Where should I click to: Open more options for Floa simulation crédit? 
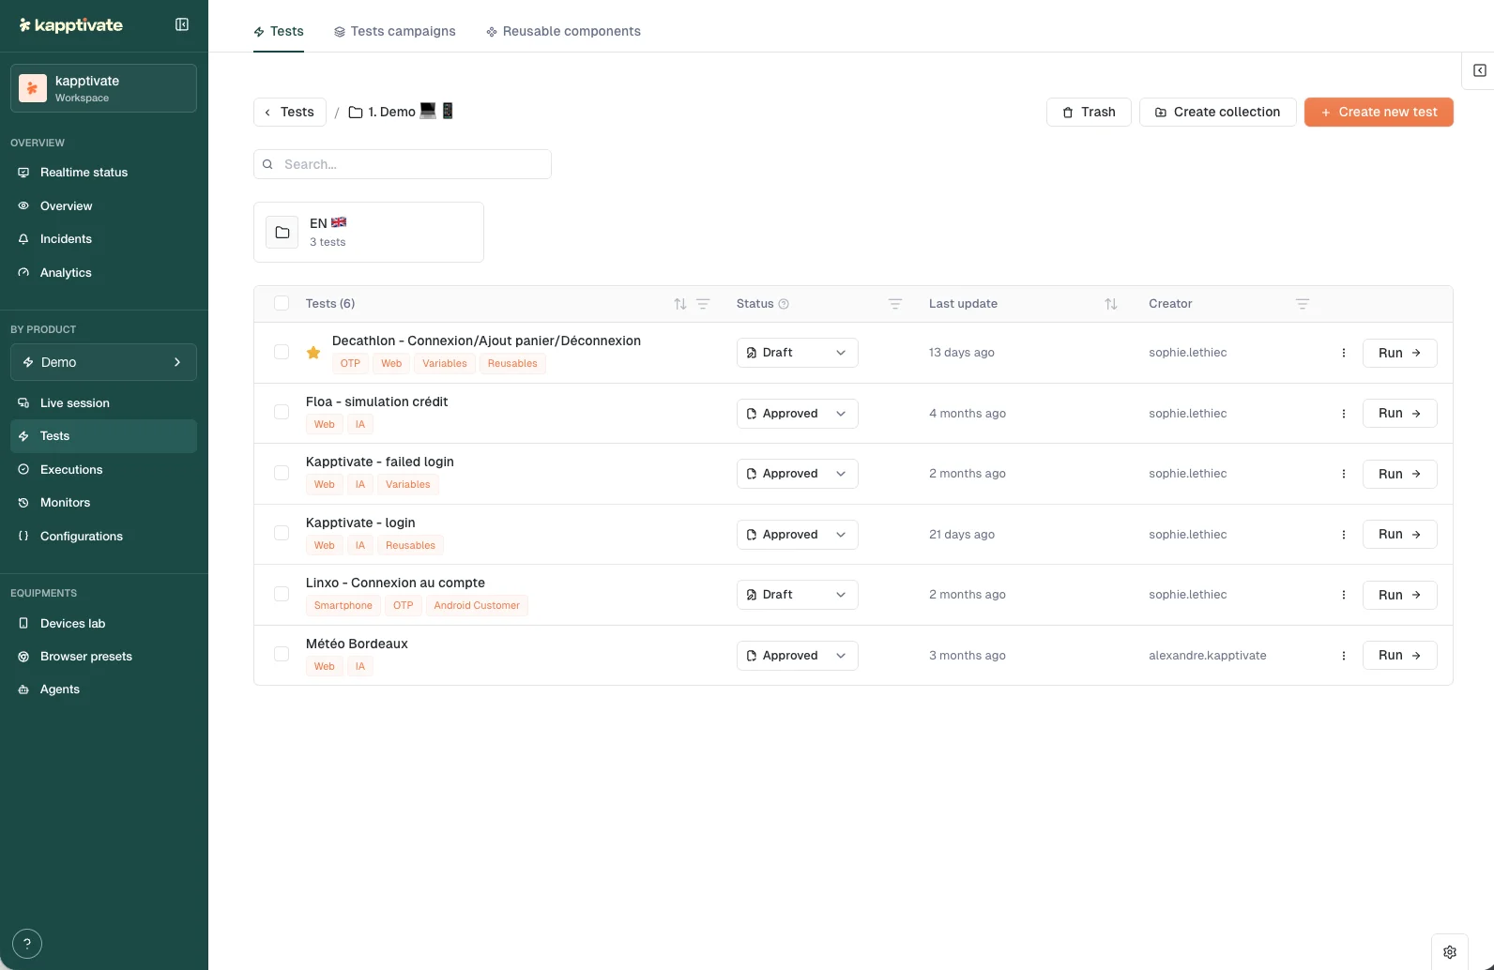click(1344, 414)
